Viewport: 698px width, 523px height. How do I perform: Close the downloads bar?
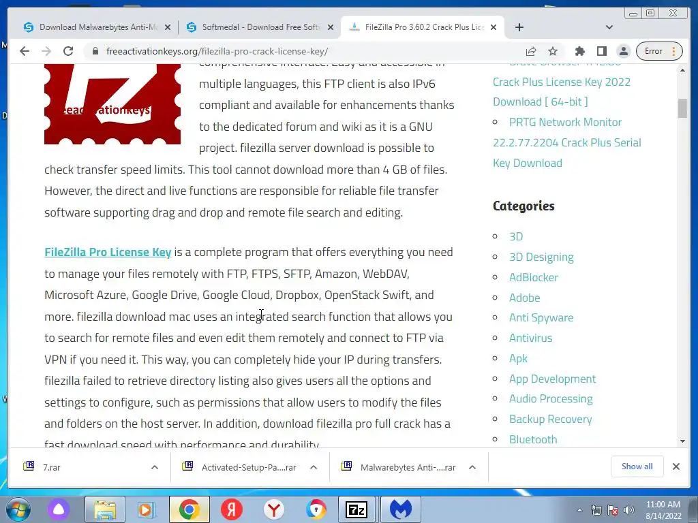point(676,466)
